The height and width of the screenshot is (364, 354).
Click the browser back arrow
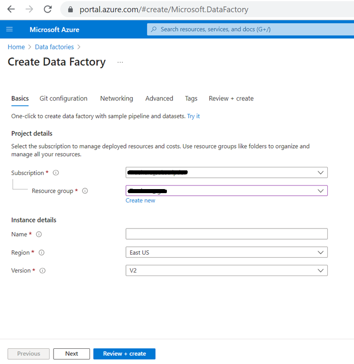11,9
